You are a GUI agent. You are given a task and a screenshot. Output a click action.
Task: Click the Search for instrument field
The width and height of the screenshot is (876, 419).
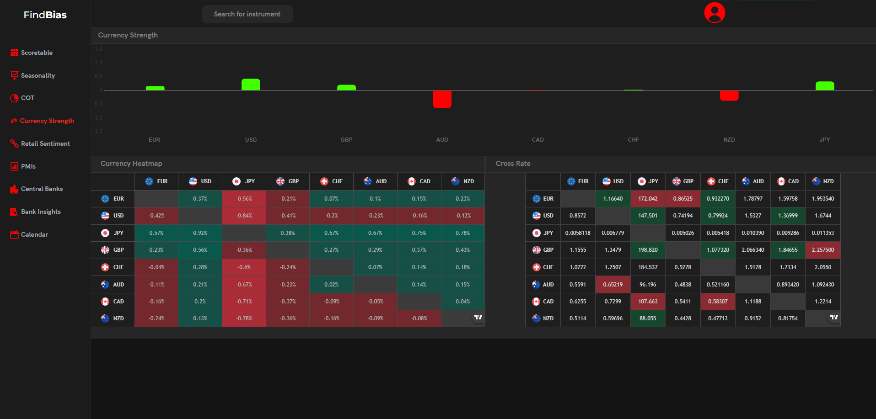pos(247,14)
